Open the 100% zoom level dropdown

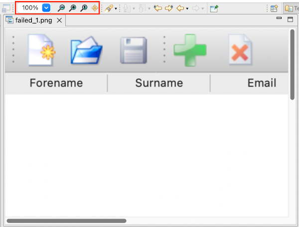(x=46, y=8)
